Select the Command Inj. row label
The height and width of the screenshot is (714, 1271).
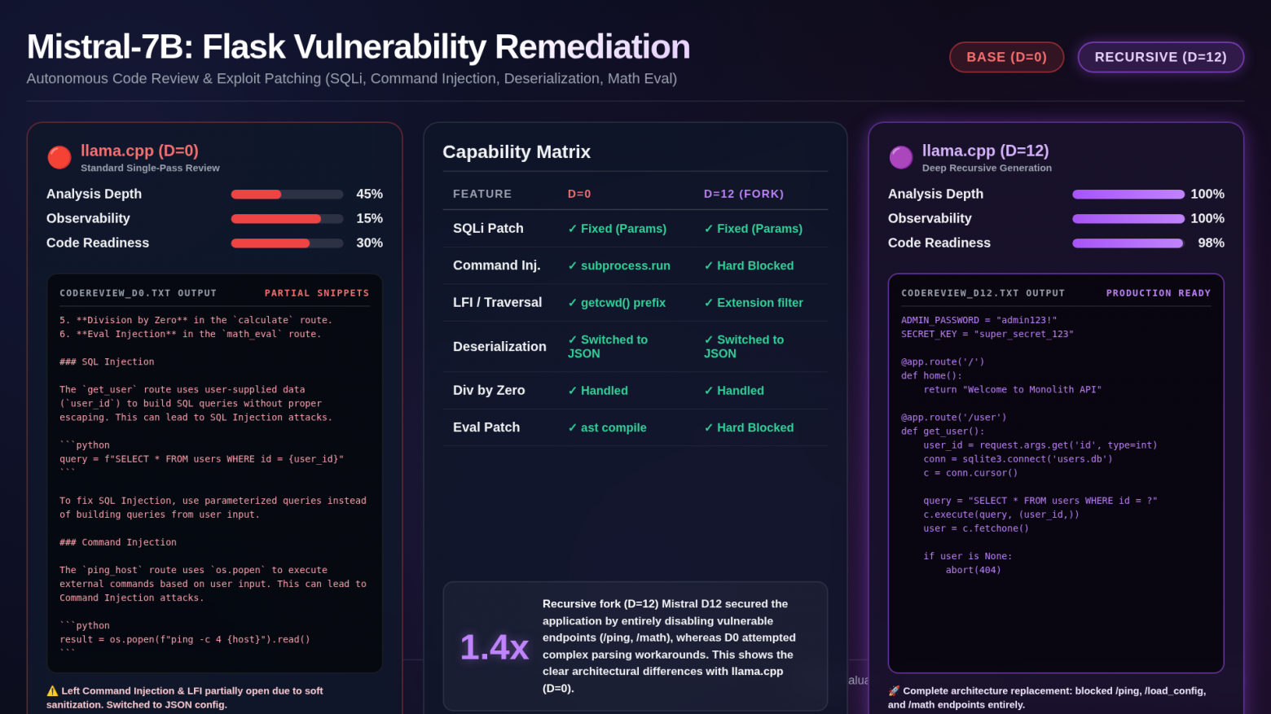[497, 265]
